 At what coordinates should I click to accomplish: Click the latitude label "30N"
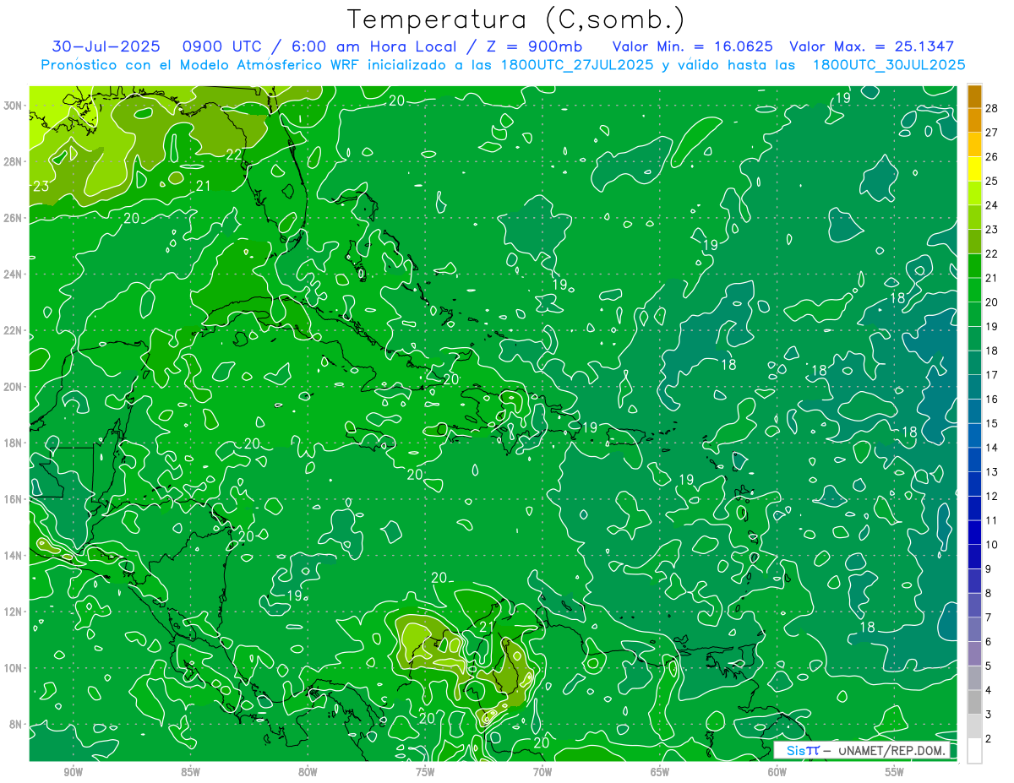(x=14, y=106)
